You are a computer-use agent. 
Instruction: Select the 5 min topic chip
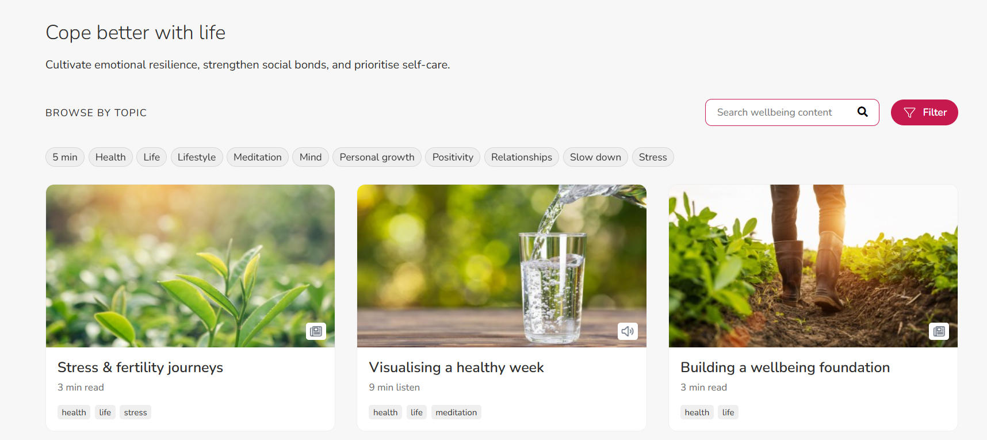[x=65, y=157]
